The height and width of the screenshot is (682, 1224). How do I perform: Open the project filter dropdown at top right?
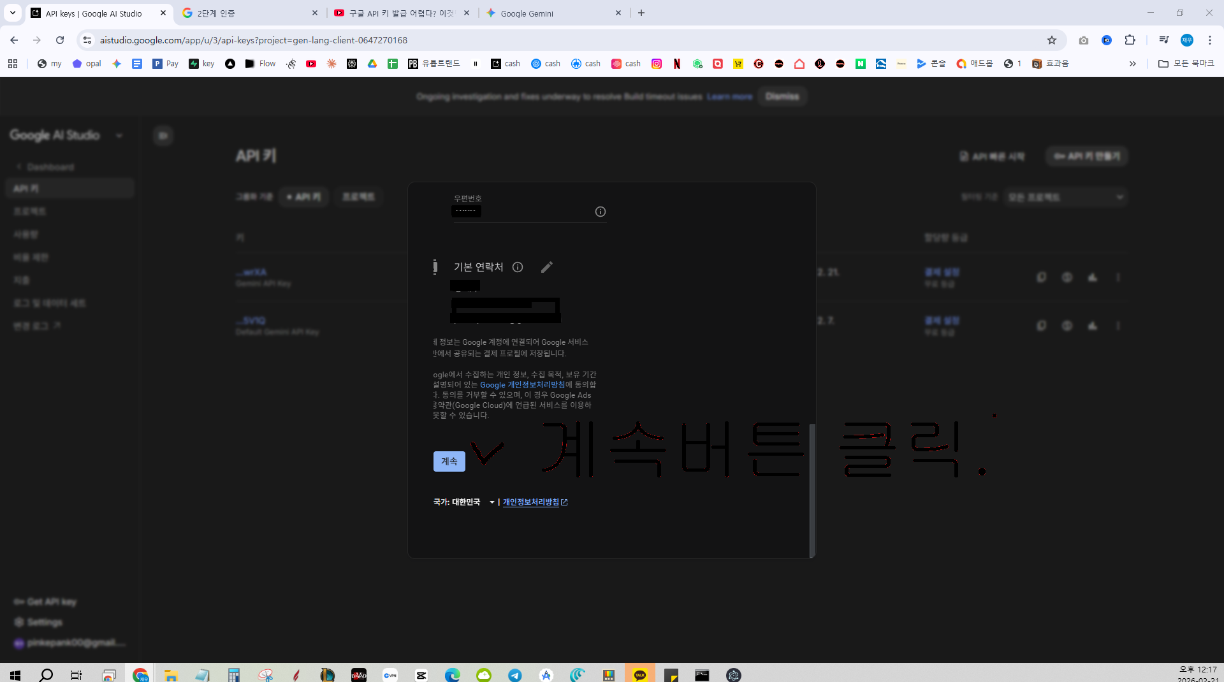click(1065, 198)
